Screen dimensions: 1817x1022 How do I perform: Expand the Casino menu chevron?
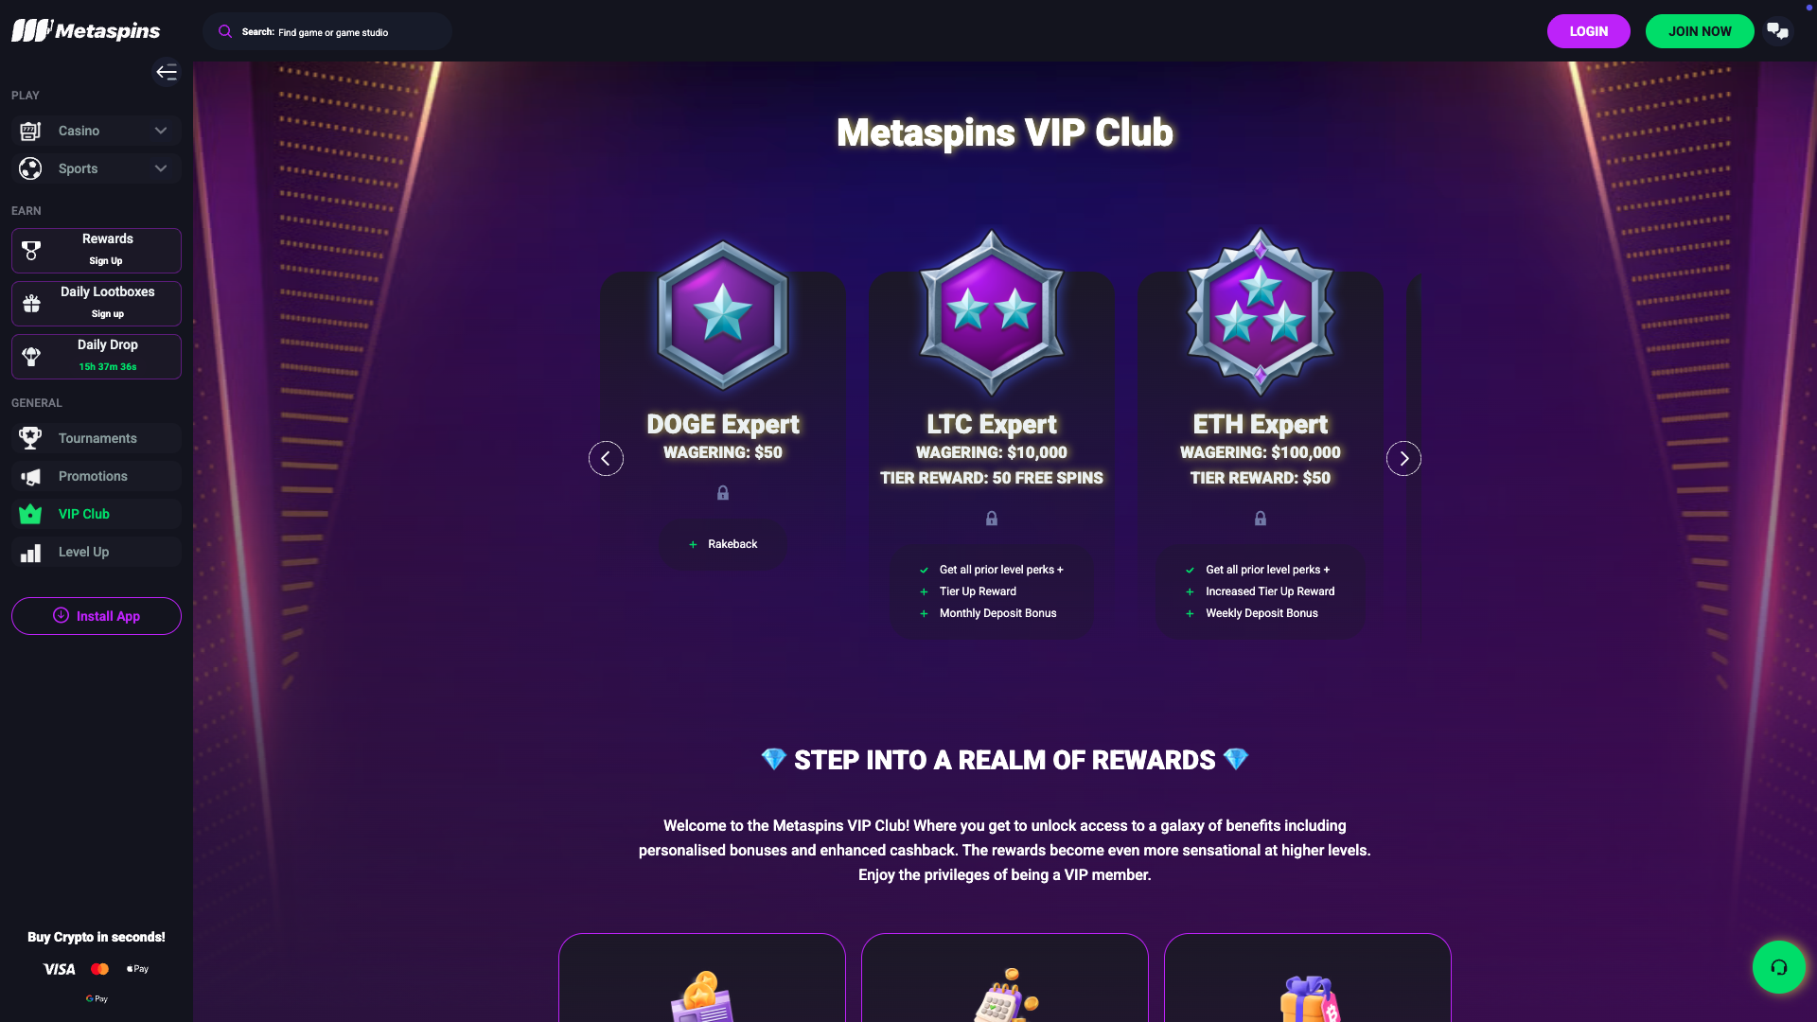[161, 131]
